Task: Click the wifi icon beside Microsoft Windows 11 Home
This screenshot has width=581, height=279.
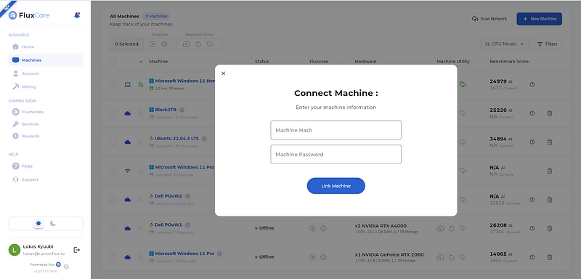Action: 140,84
